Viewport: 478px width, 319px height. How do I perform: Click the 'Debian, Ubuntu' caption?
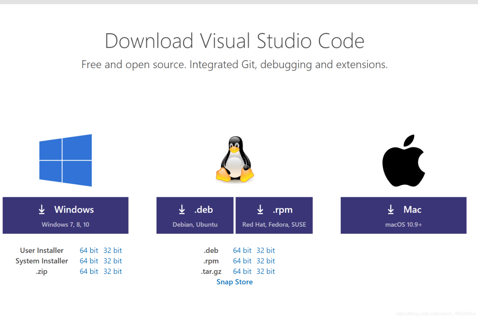pos(195,224)
